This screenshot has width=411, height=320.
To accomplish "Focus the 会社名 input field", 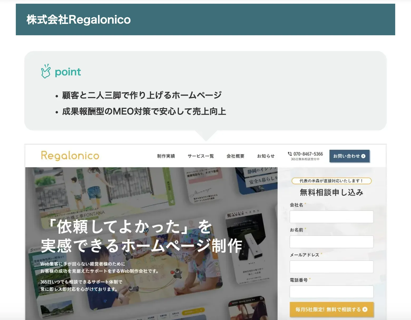I will click(331, 217).
